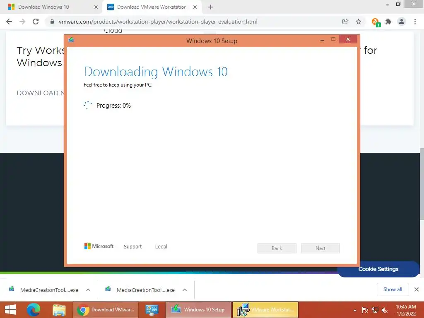Switch to Windows 10 Setup taskbar button

198,310
